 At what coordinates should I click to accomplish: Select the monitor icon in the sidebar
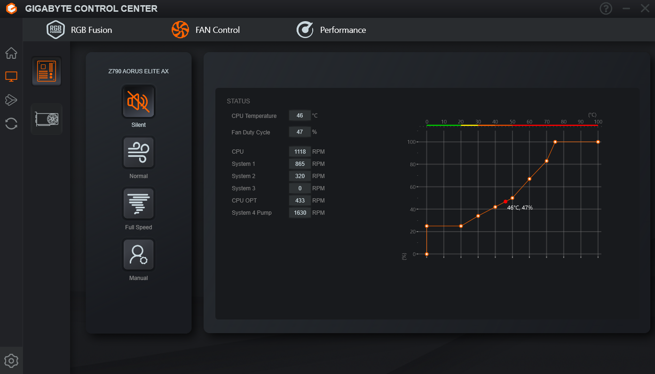11,76
